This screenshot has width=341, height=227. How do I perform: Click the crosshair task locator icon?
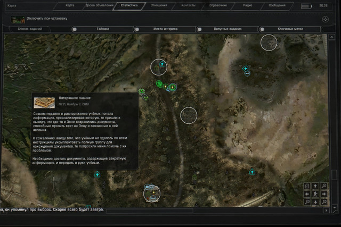[325, 19]
